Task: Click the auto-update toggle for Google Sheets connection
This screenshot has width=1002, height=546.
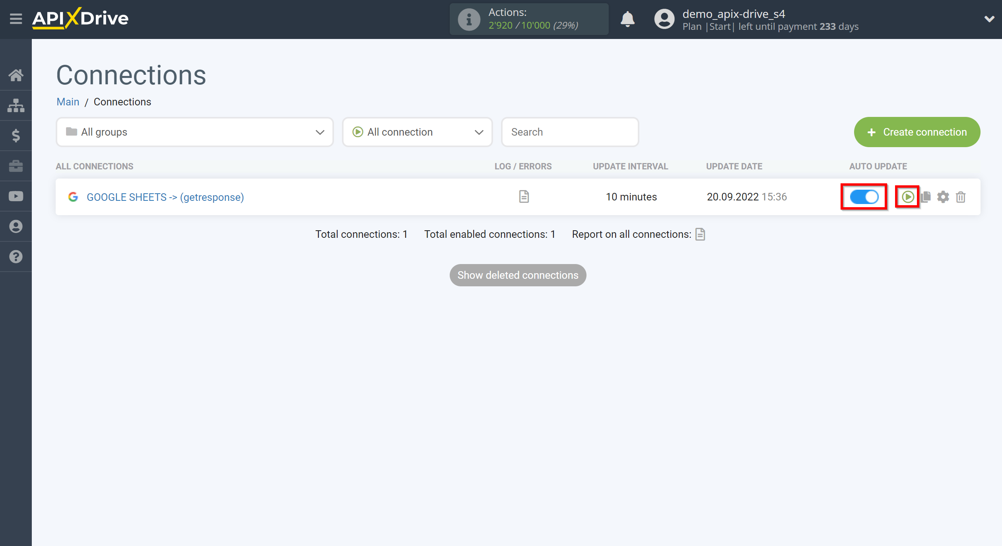Action: (x=864, y=197)
